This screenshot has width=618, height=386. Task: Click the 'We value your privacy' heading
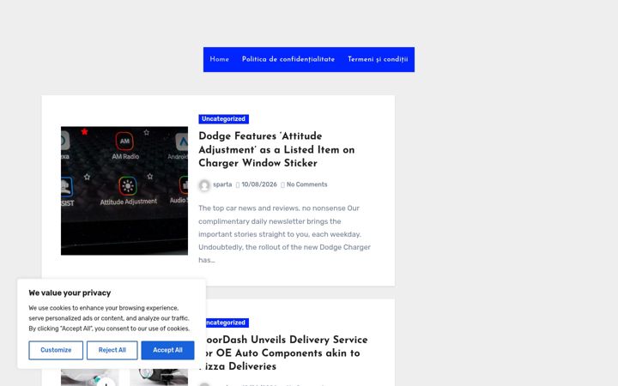click(x=70, y=293)
